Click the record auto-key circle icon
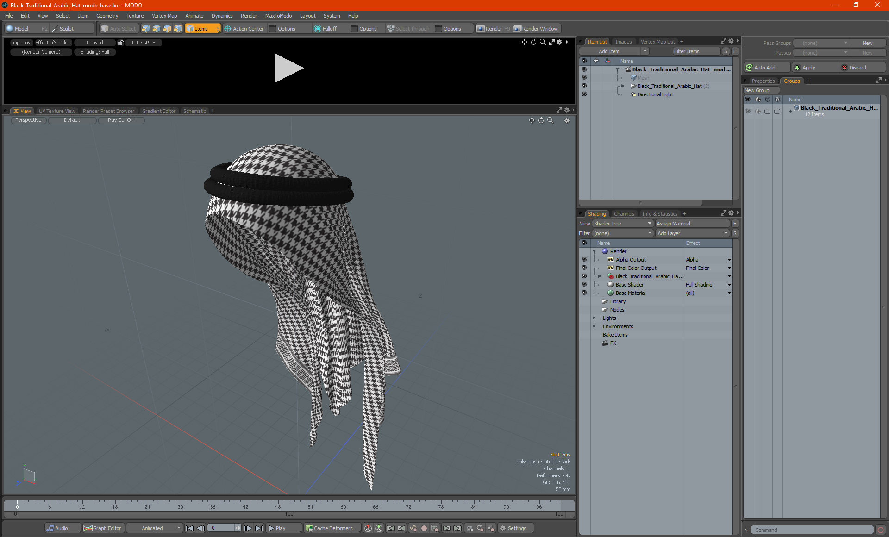The image size is (889, 537). coord(424,528)
